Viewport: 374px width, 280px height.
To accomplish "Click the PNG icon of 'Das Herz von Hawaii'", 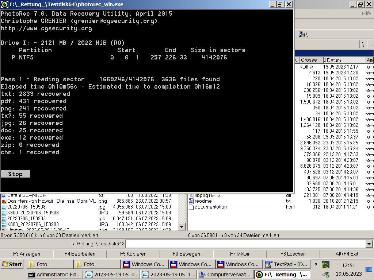I will point(4,201).
